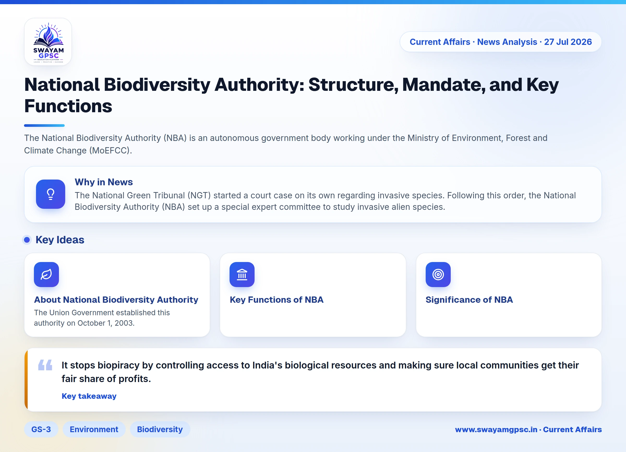Click the leaf icon in the About NBA card
Screen dimensions: 626x452
tap(46, 275)
